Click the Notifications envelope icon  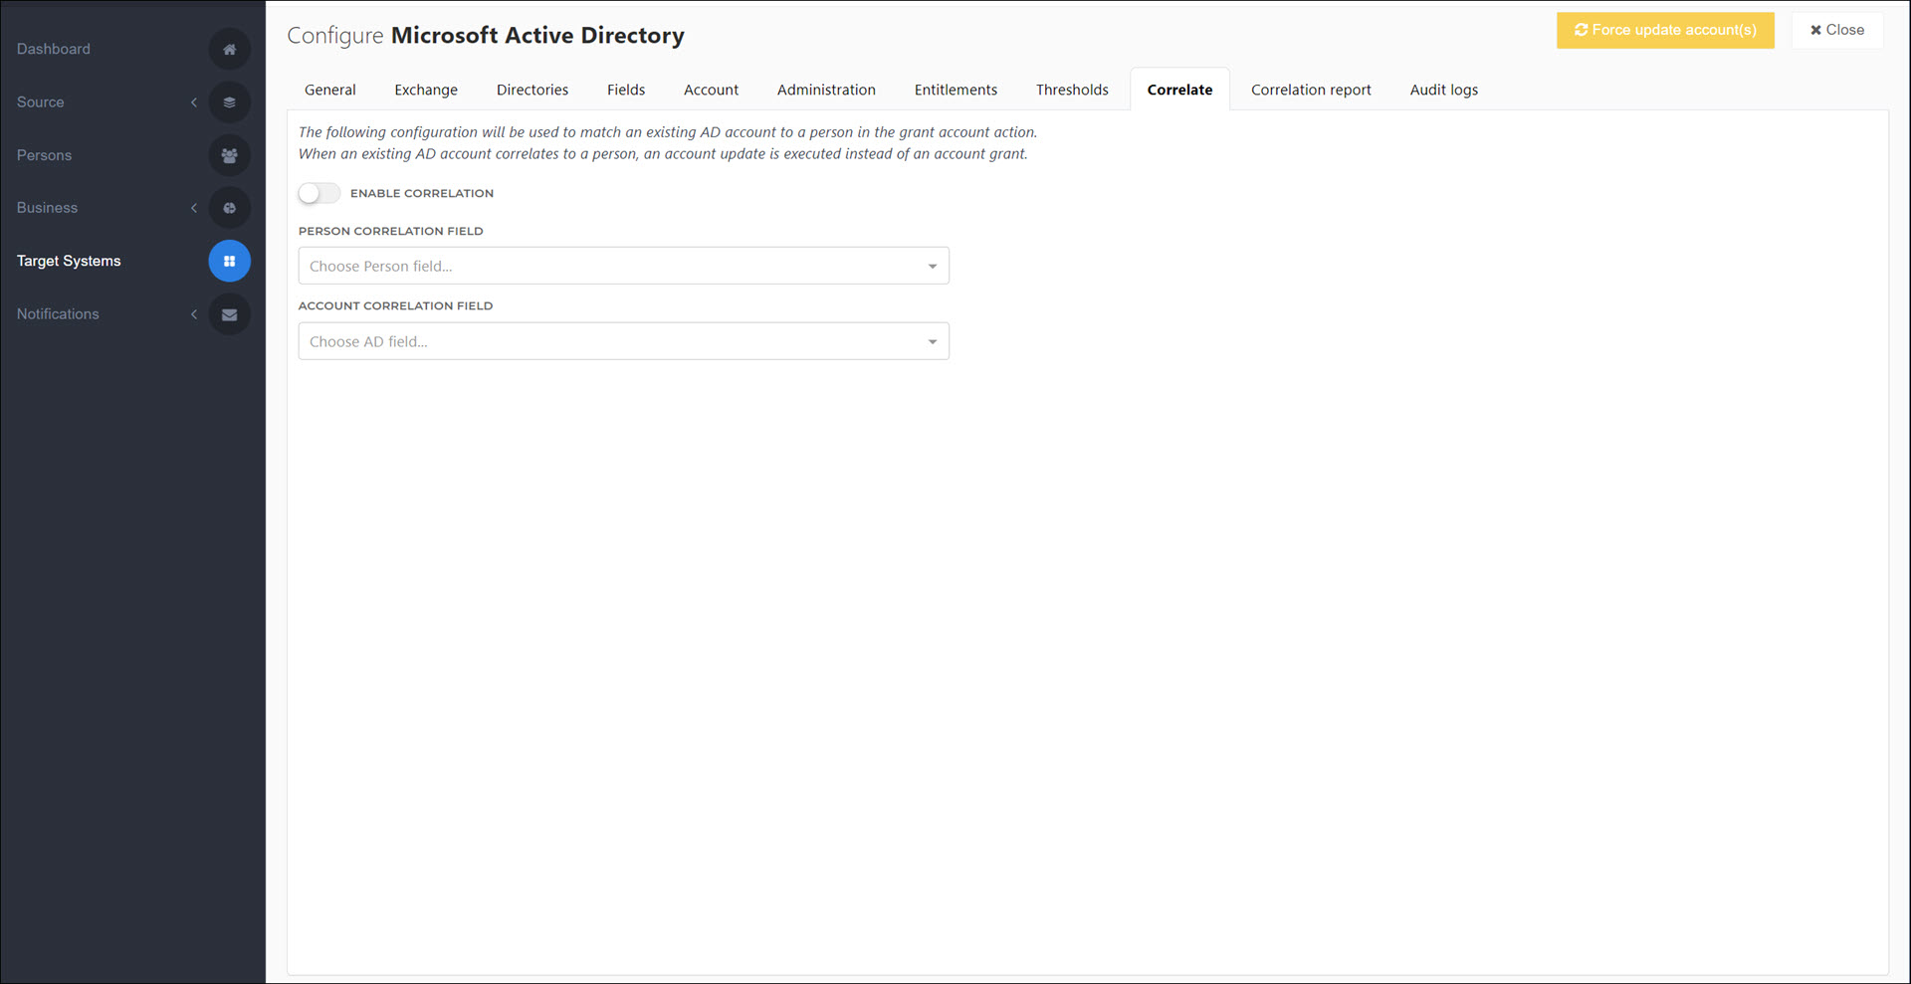[x=229, y=314]
